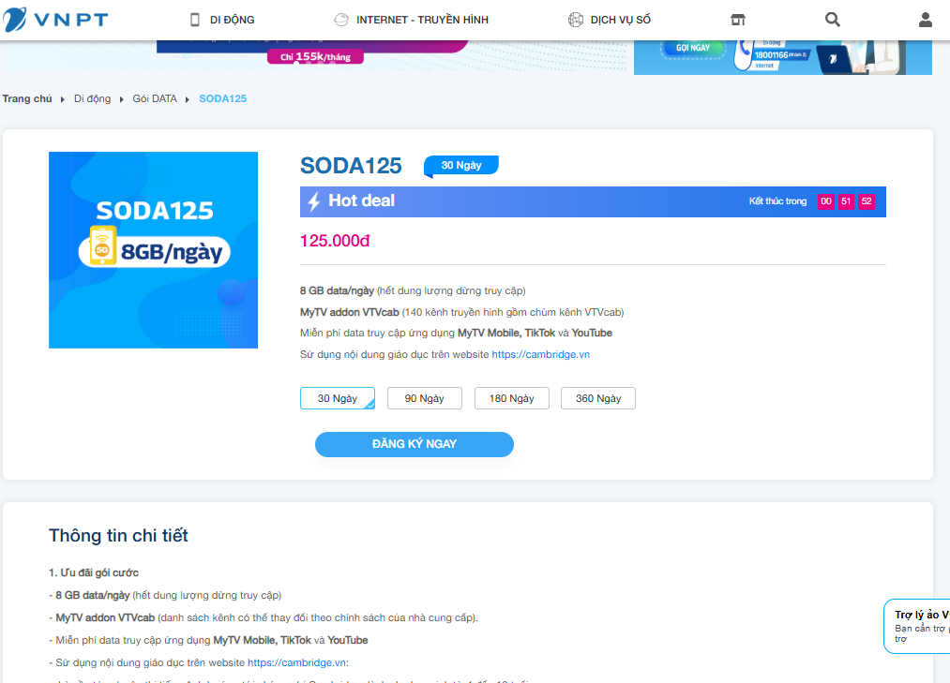Click the '1. Ưu đãi gói cước' text
Viewport: 950px width, 683px height.
click(94, 572)
